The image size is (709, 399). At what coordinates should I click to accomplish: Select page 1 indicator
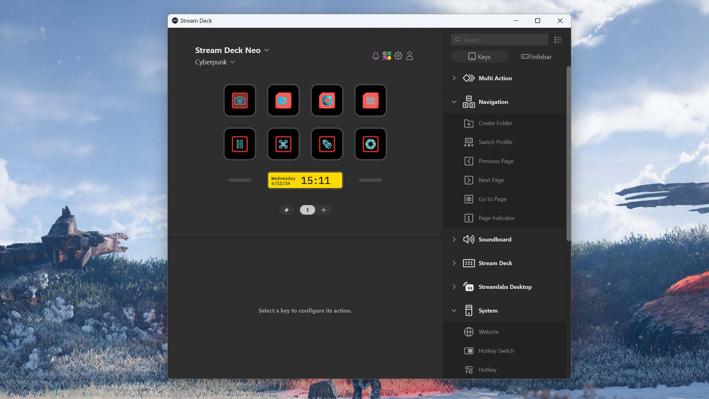[307, 210]
